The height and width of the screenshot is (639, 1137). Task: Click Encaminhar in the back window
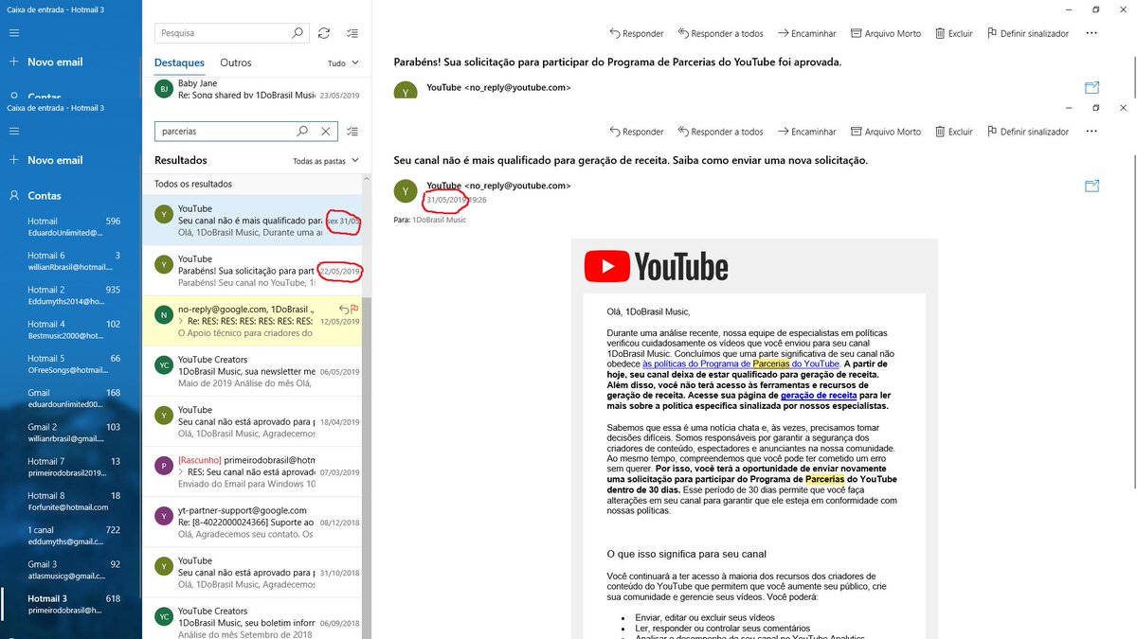(806, 33)
